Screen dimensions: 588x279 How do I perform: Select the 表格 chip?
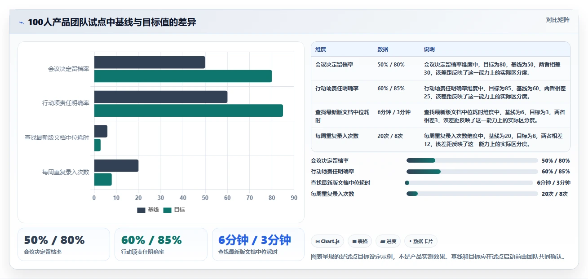[x=360, y=241]
